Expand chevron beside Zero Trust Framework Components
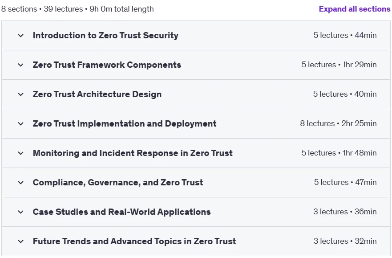Viewport: 392px width, 258px height. pos(21,65)
